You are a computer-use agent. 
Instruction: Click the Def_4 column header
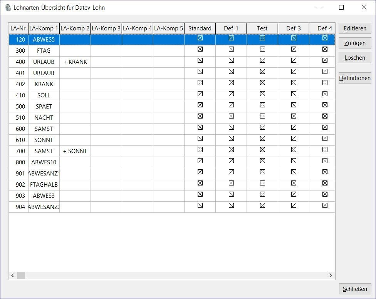(x=322, y=28)
